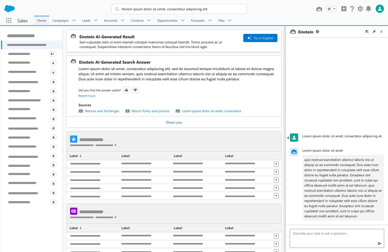
Task: Open the Notifications bell
Action: pyautogui.click(x=368, y=9)
